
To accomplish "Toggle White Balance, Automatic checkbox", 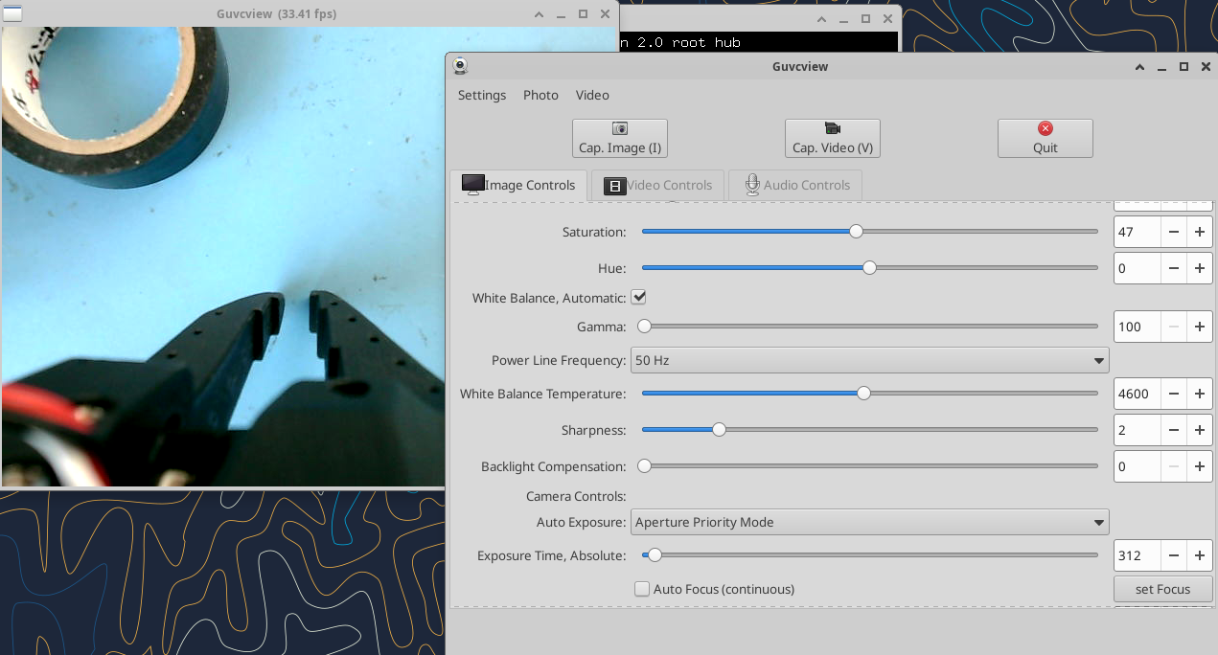I will point(638,298).
